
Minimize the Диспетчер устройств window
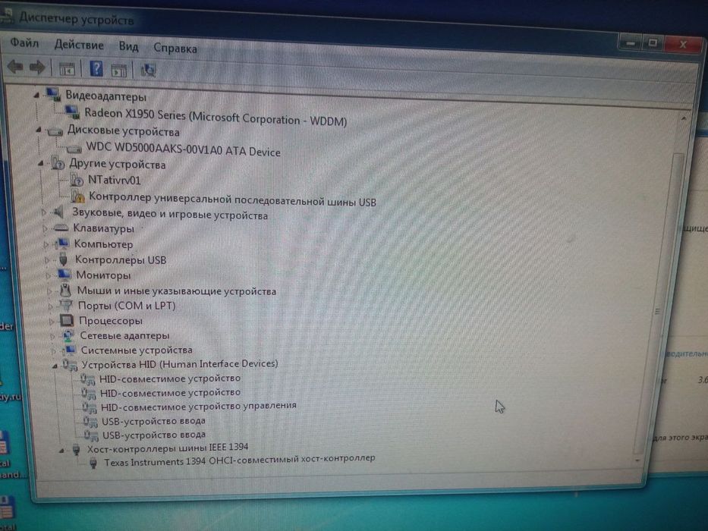[631, 43]
